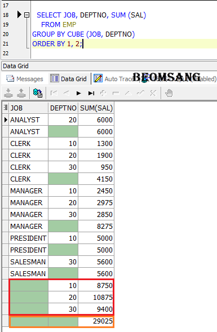Click the delete record minus icon
The image size is (217, 332).
(116, 93)
